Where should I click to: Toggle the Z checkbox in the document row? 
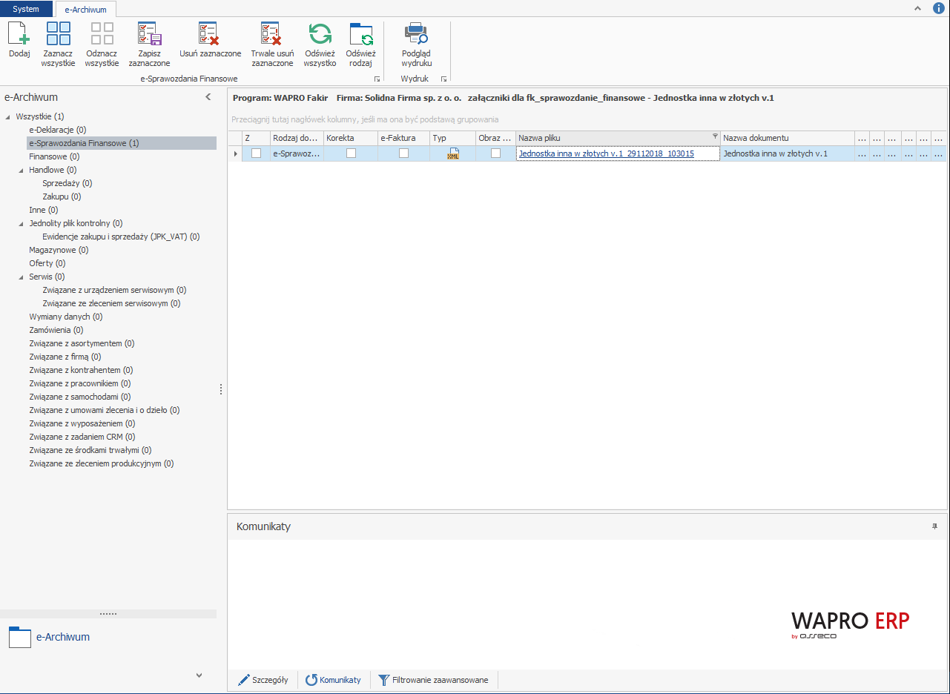256,153
